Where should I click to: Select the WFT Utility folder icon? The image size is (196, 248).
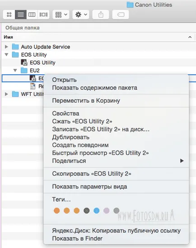(15, 94)
